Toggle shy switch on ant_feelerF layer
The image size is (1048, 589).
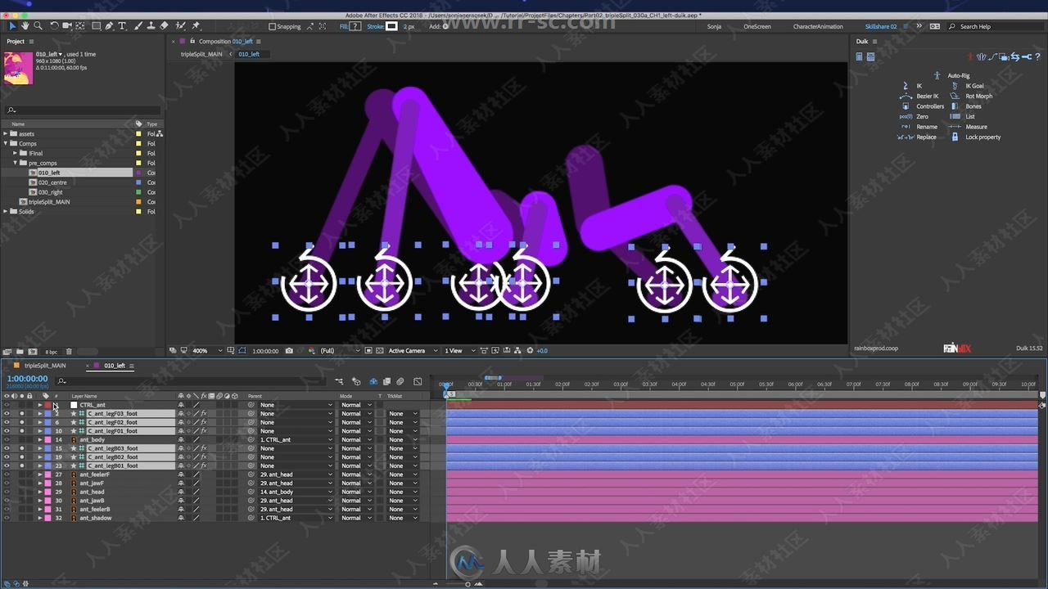pos(181,474)
